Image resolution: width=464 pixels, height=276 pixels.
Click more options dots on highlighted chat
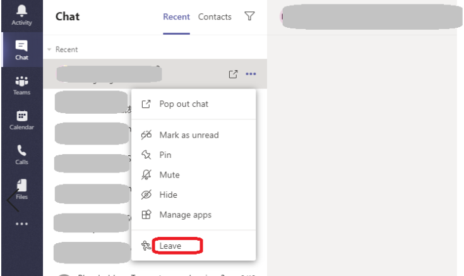click(251, 74)
